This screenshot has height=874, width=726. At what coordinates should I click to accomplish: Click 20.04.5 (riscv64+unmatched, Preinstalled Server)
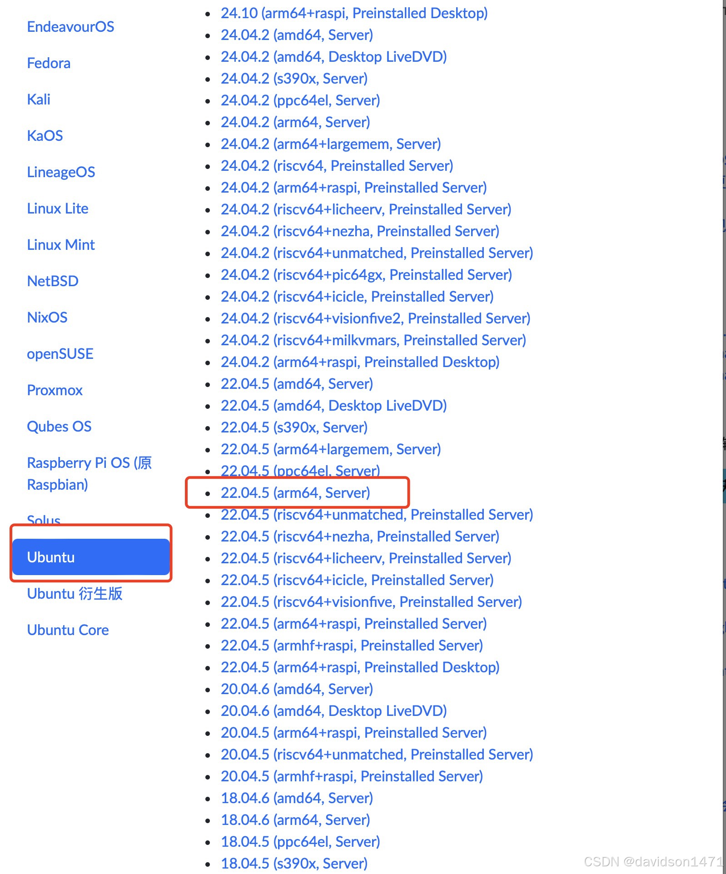coord(377,755)
